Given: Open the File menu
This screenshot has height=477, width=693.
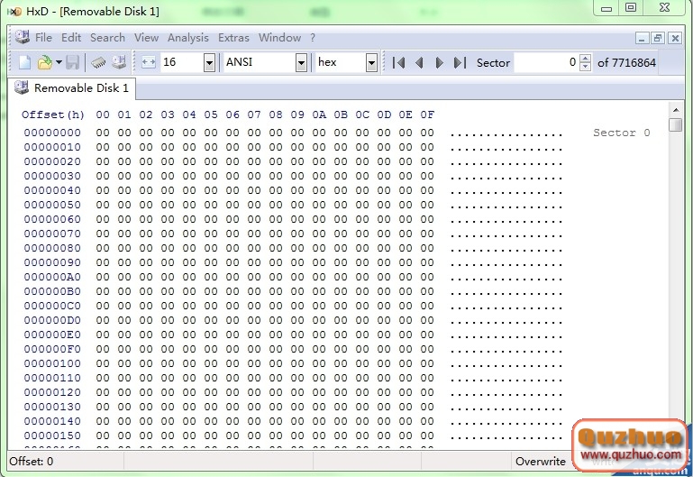Looking at the screenshot, I should pos(44,38).
